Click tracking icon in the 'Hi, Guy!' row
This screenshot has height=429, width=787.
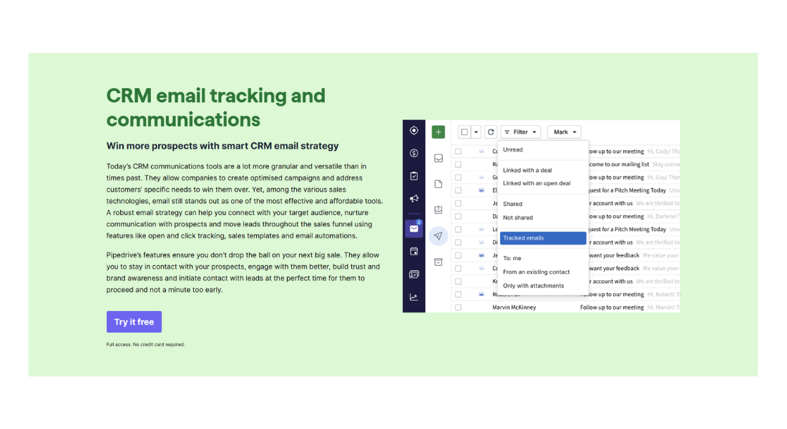(x=482, y=177)
